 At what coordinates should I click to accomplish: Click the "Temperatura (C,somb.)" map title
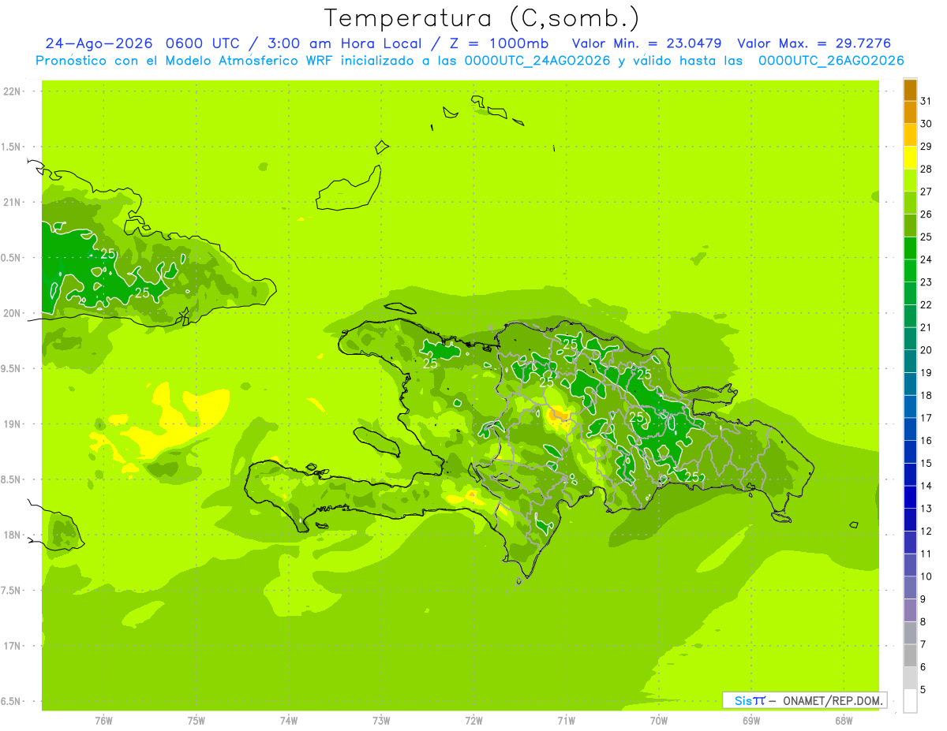click(481, 18)
